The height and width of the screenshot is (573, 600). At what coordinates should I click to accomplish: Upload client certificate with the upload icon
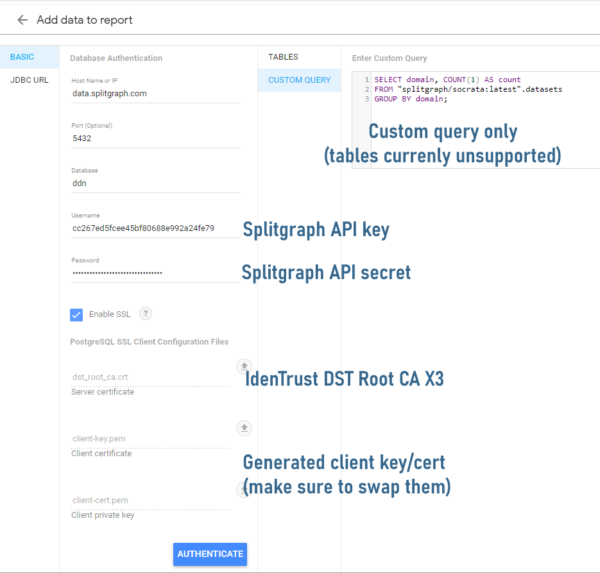click(x=244, y=427)
